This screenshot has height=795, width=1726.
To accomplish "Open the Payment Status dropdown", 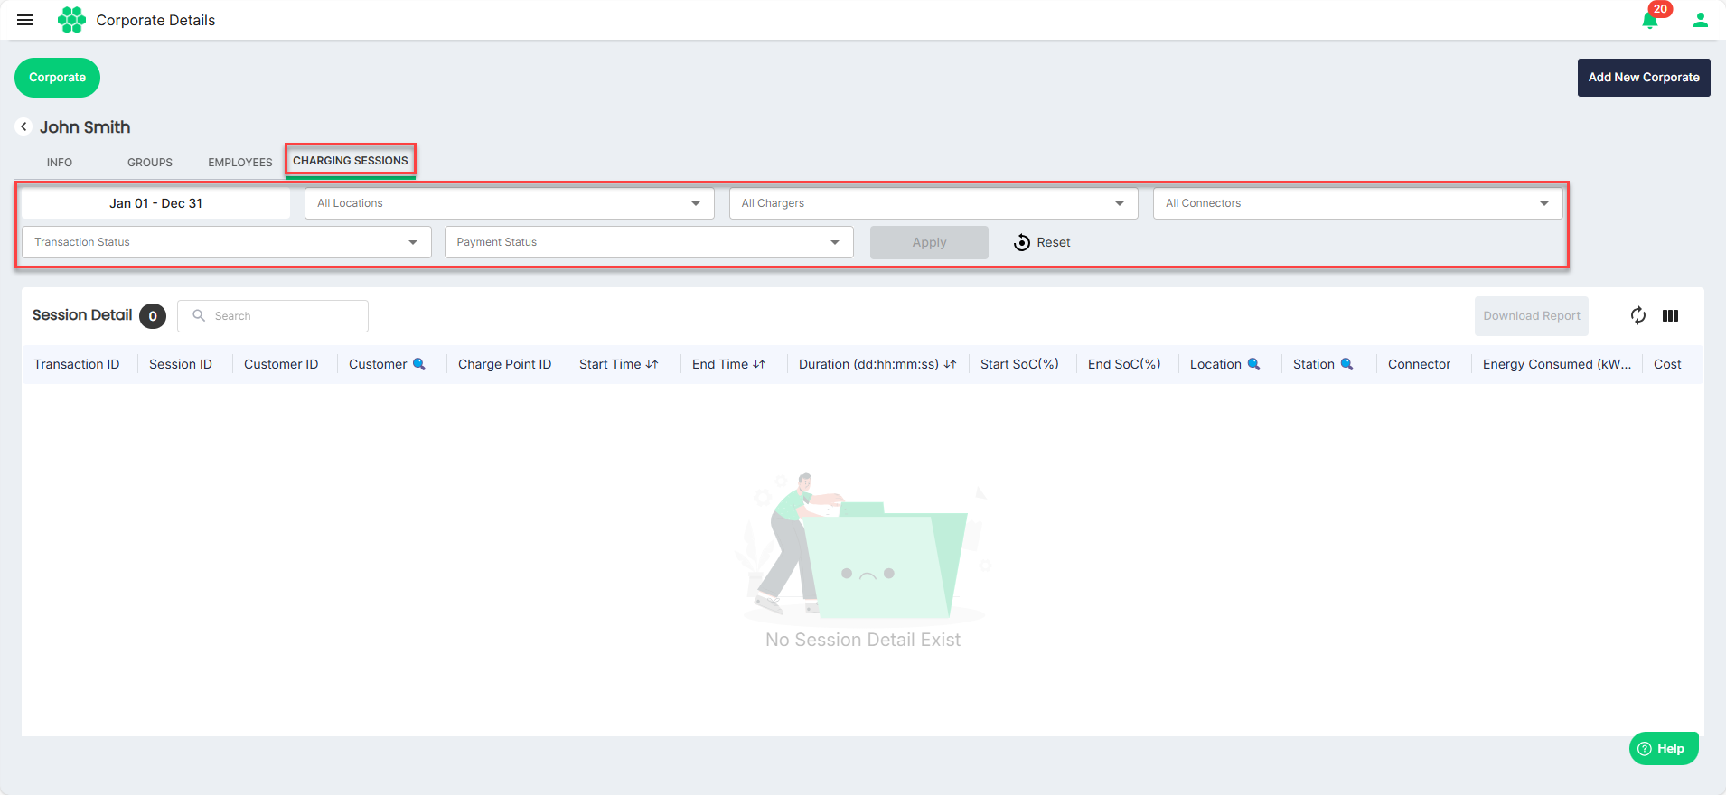I will coord(649,242).
